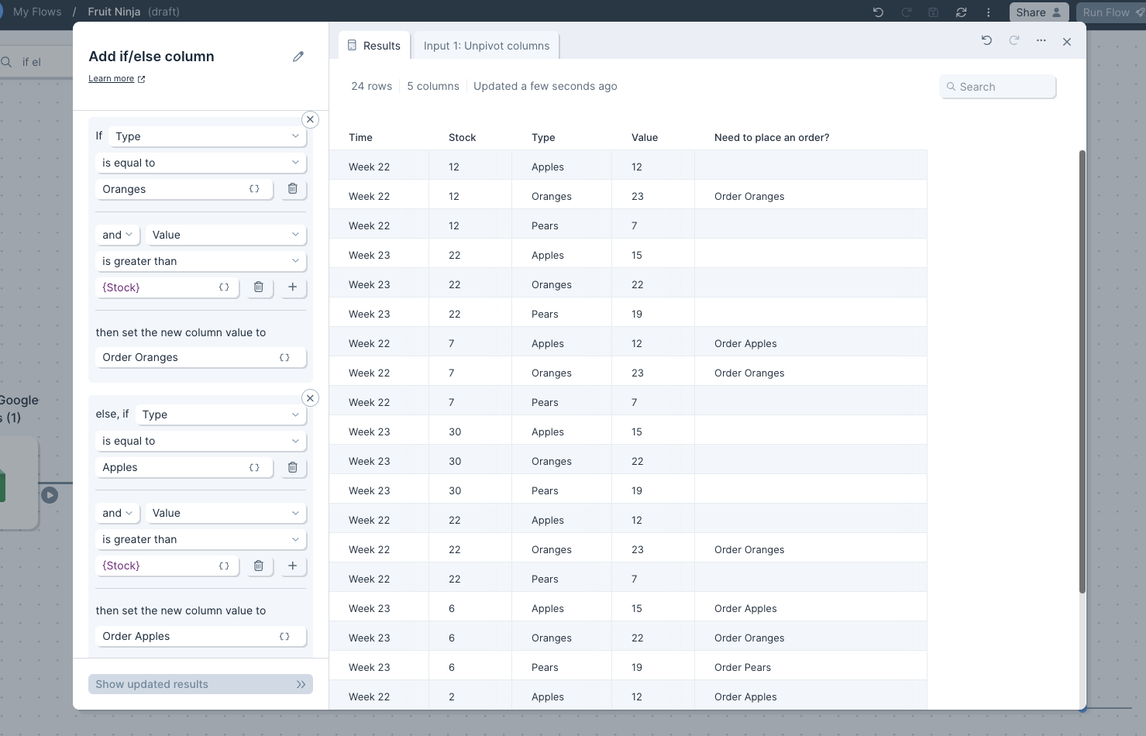Open the If Type column dropdown
Screen dimensions: 1146x736
point(208,136)
